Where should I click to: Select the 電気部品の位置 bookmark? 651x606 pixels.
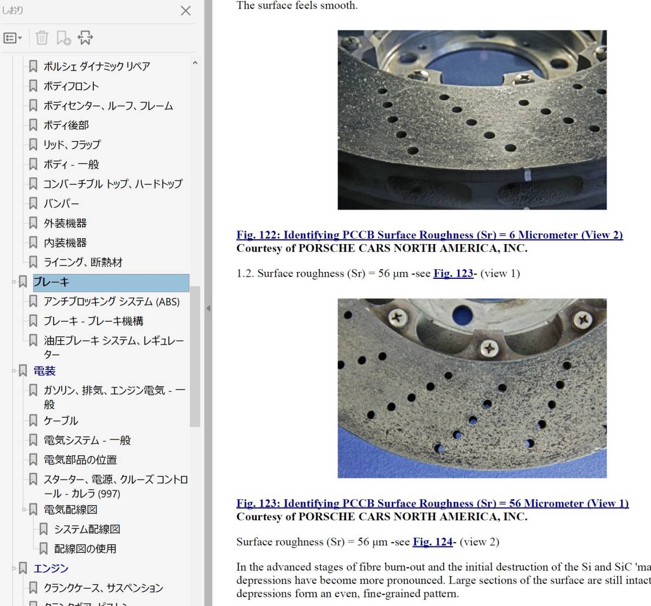80,460
